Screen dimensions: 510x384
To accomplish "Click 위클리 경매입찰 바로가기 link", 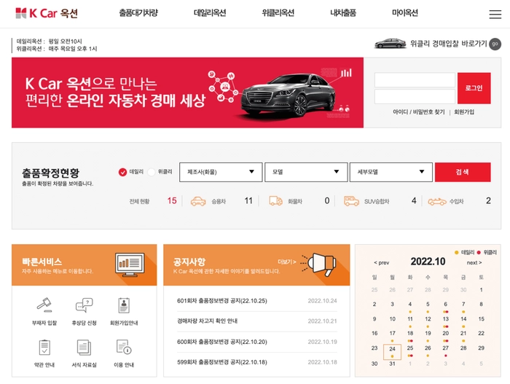I will pyautogui.click(x=448, y=44).
